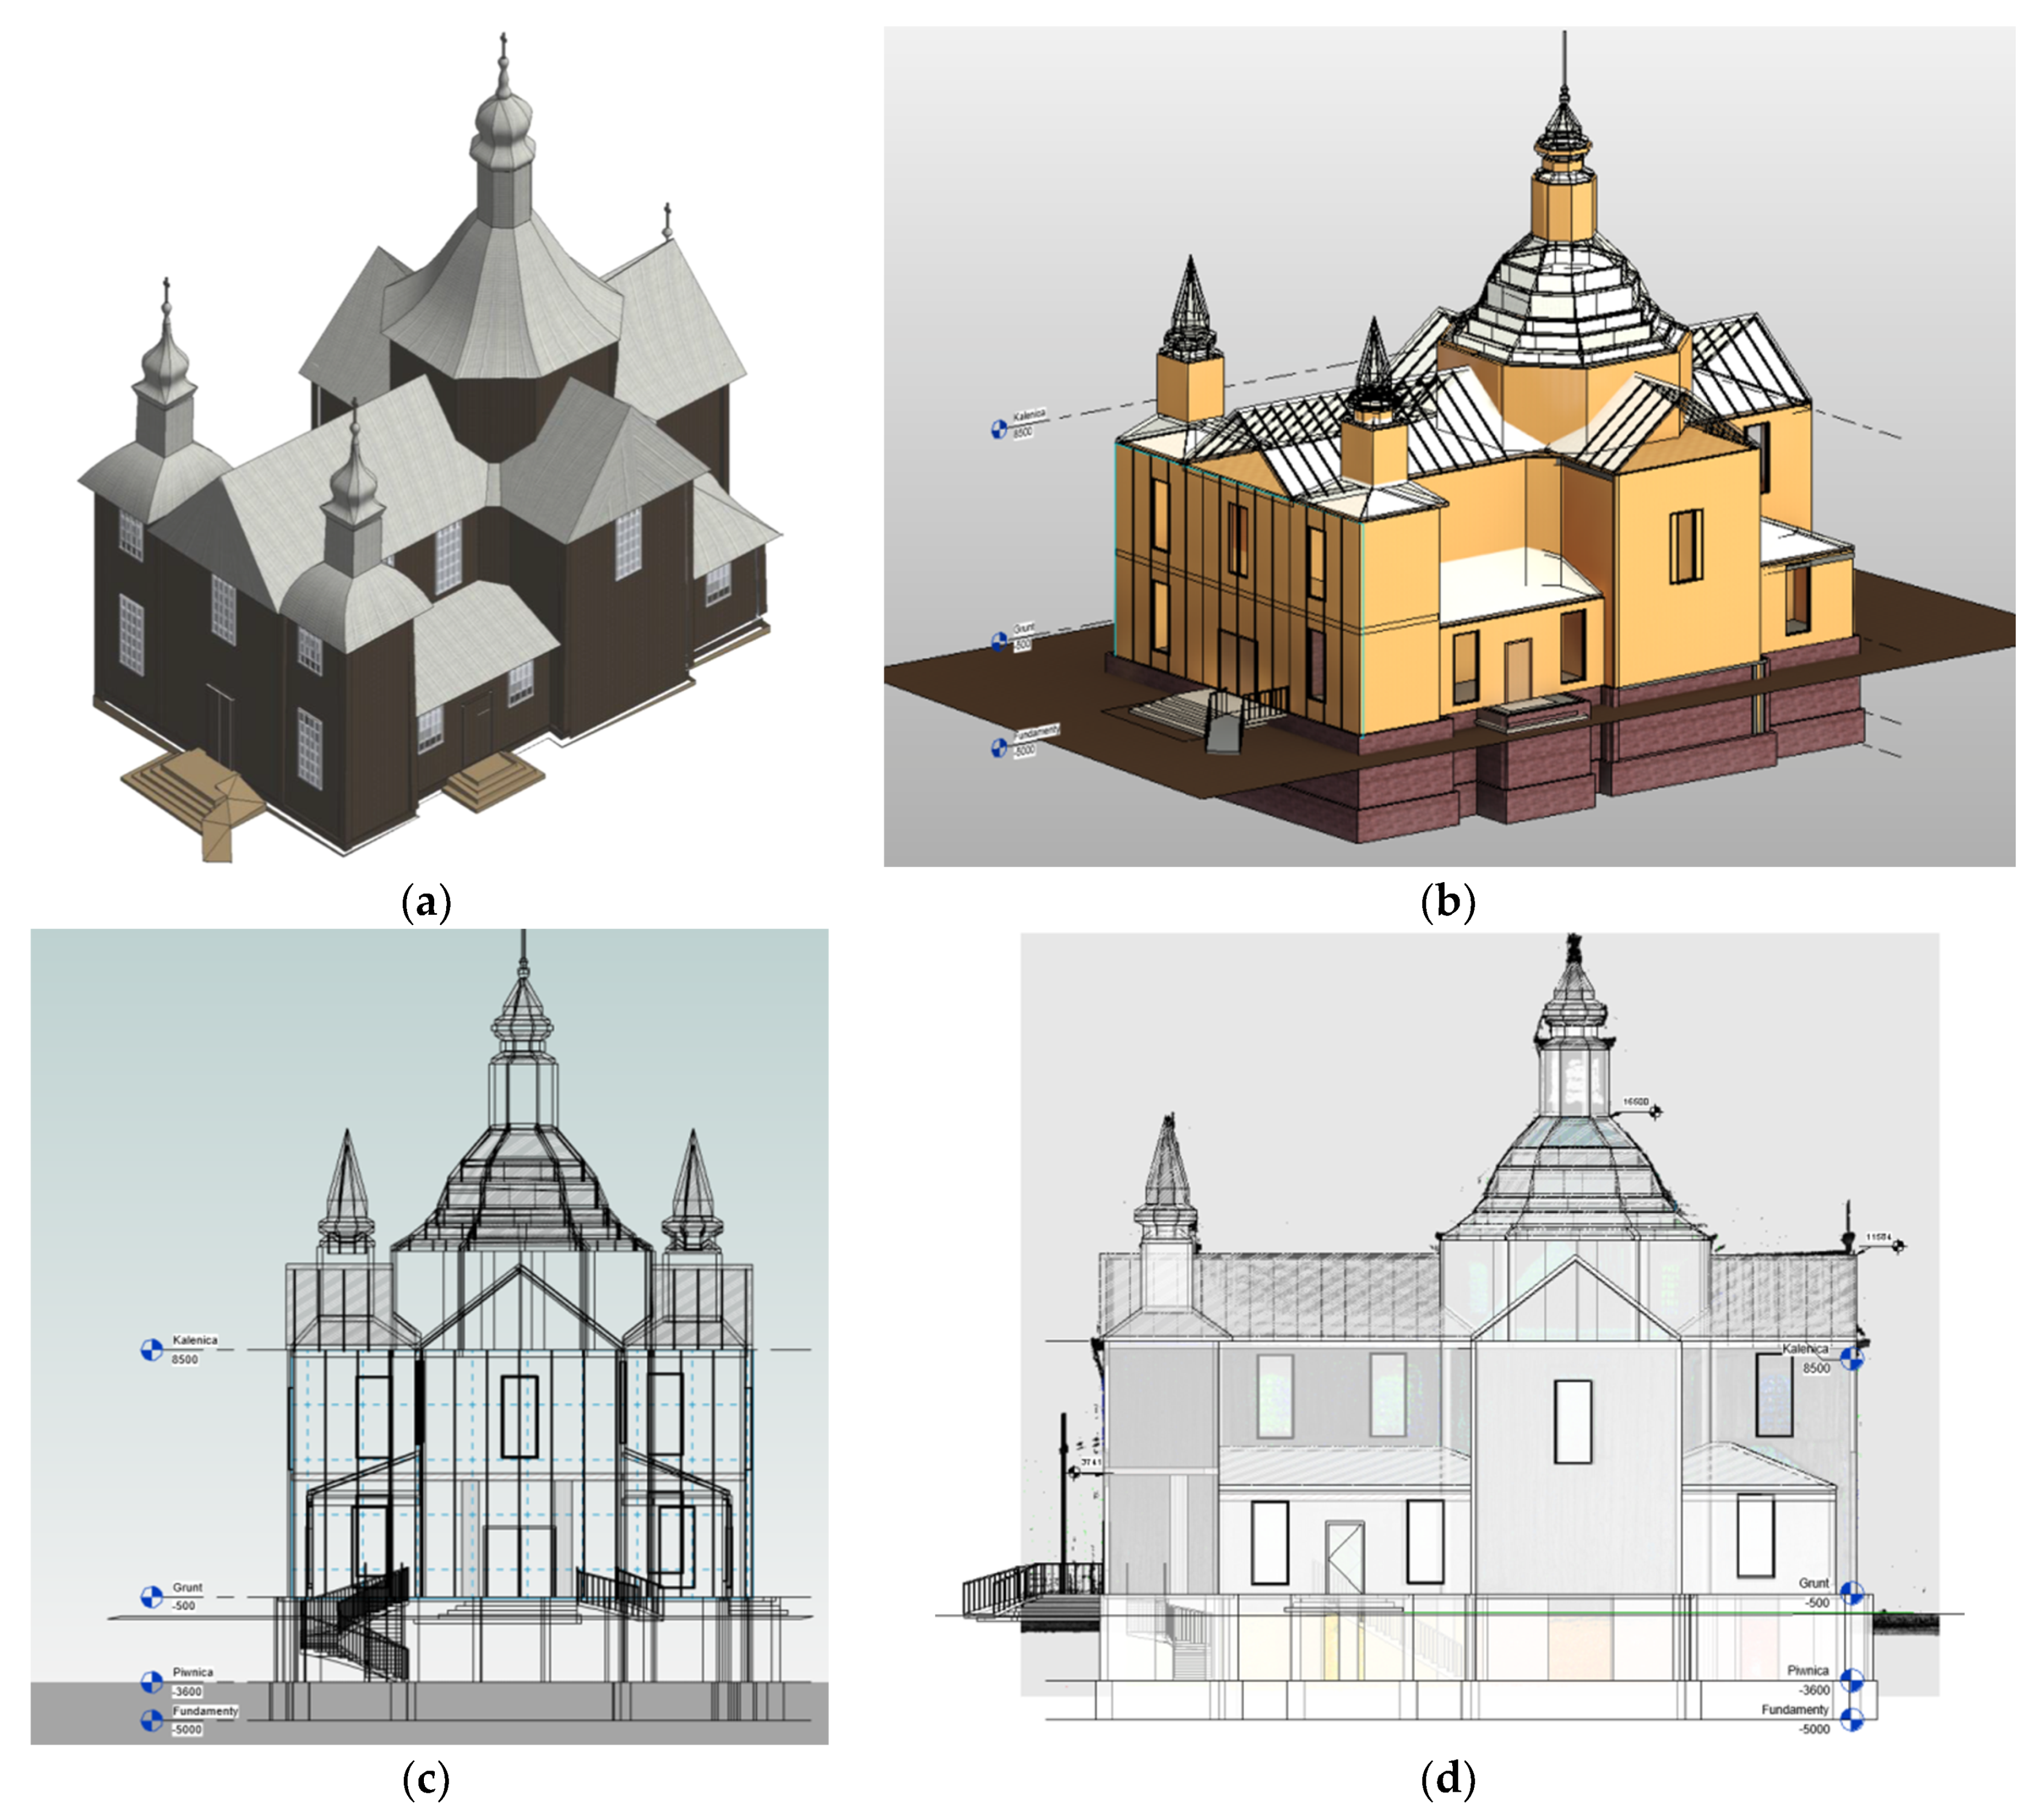Image resolution: width=2044 pixels, height=1817 pixels.
Task: Select 'Piwnica' label text in view (d)
Action: coord(1808,1670)
